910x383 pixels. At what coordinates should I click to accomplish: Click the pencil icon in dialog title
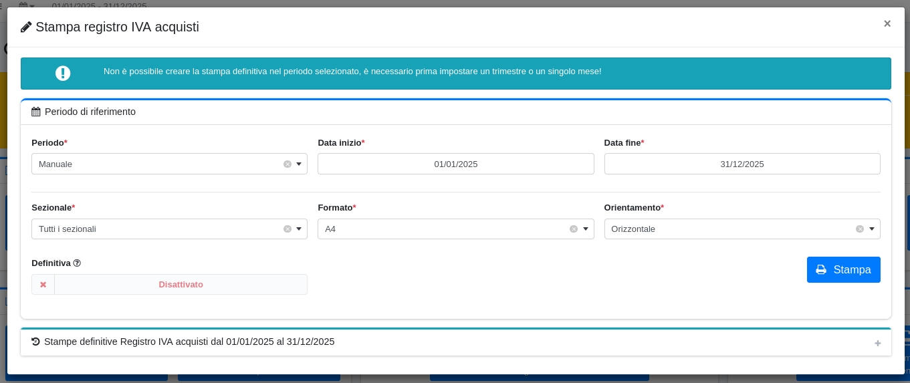(26, 27)
